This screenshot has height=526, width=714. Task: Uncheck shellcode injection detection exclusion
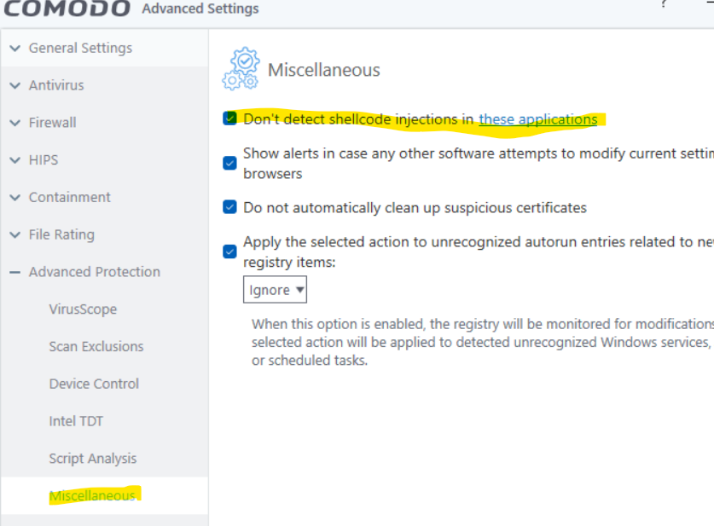point(229,118)
